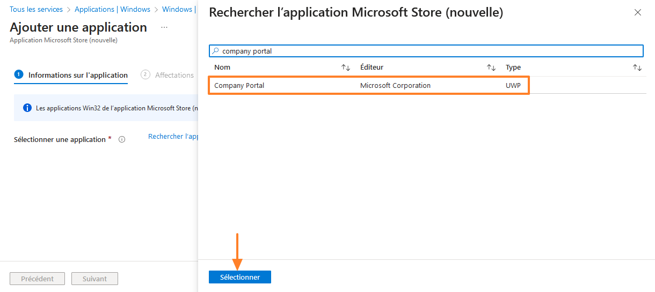Open the Informations sur l'application tab
Screen dimensions: 655x292
(x=78, y=76)
